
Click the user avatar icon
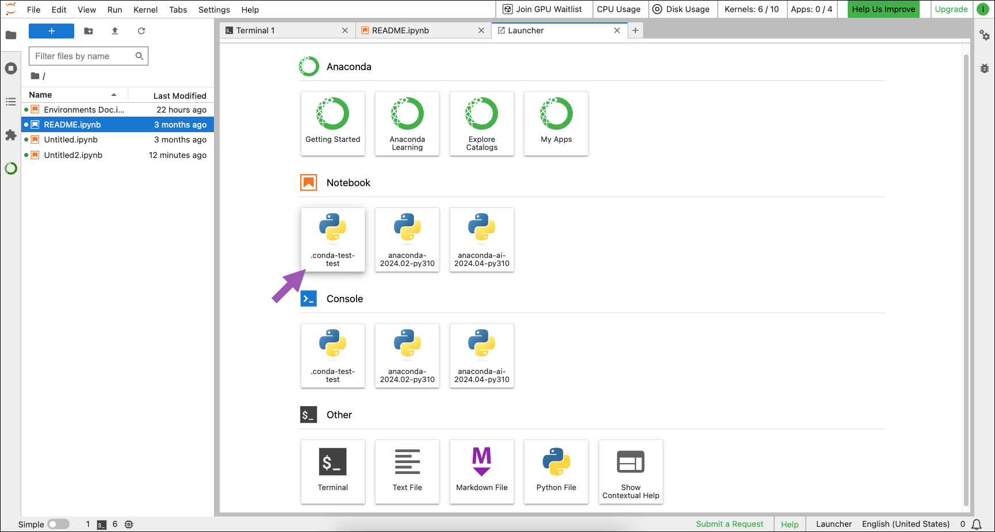click(x=983, y=9)
